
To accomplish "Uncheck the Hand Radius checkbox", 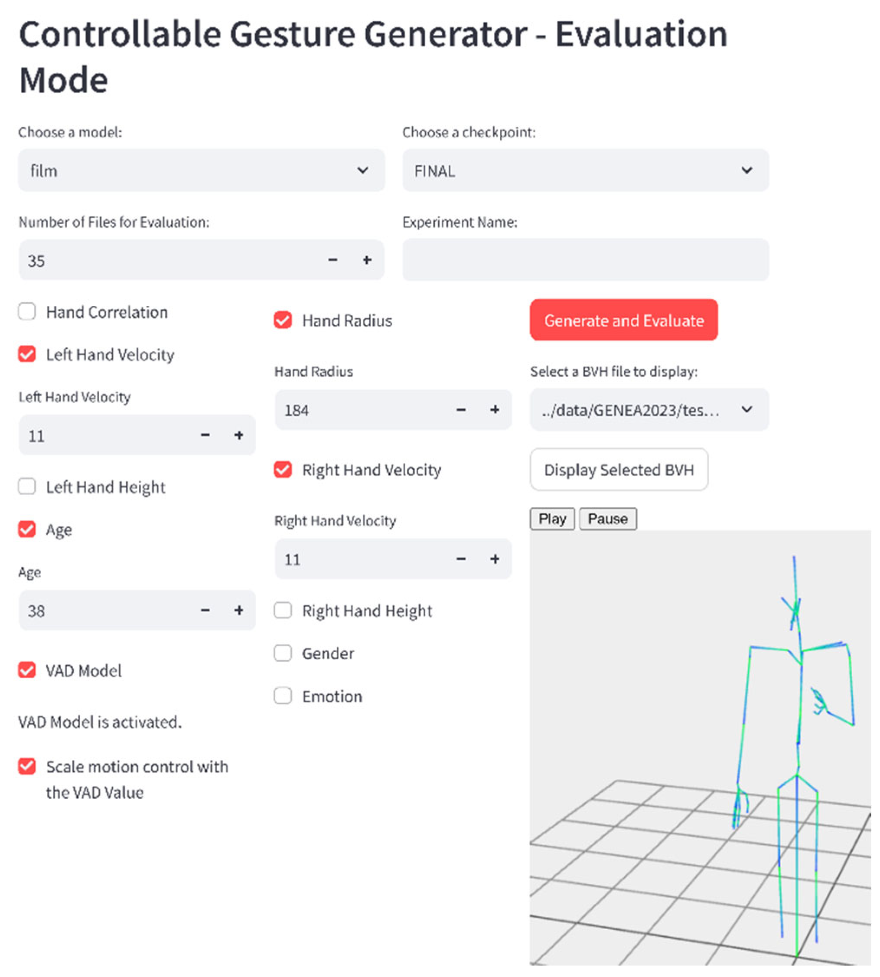I will (283, 320).
